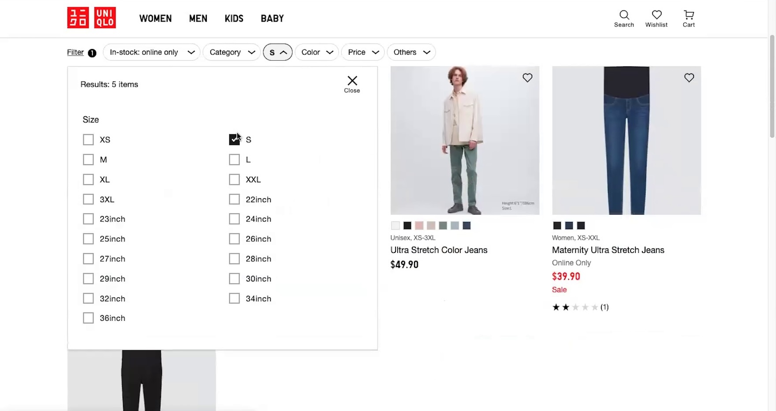Click the Uniqlo logo
Image resolution: width=776 pixels, height=411 pixels.
click(91, 18)
